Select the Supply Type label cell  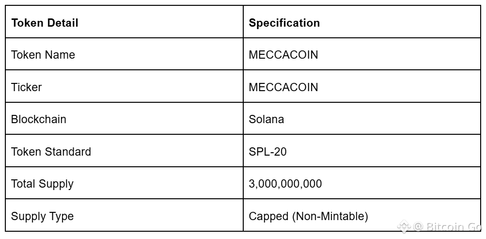point(42,216)
